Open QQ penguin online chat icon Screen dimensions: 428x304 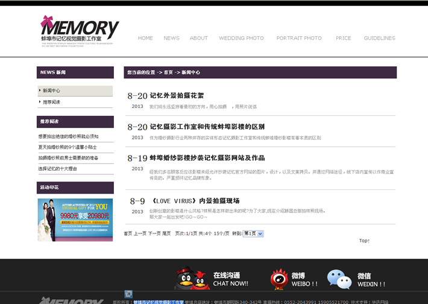click(191, 279)
